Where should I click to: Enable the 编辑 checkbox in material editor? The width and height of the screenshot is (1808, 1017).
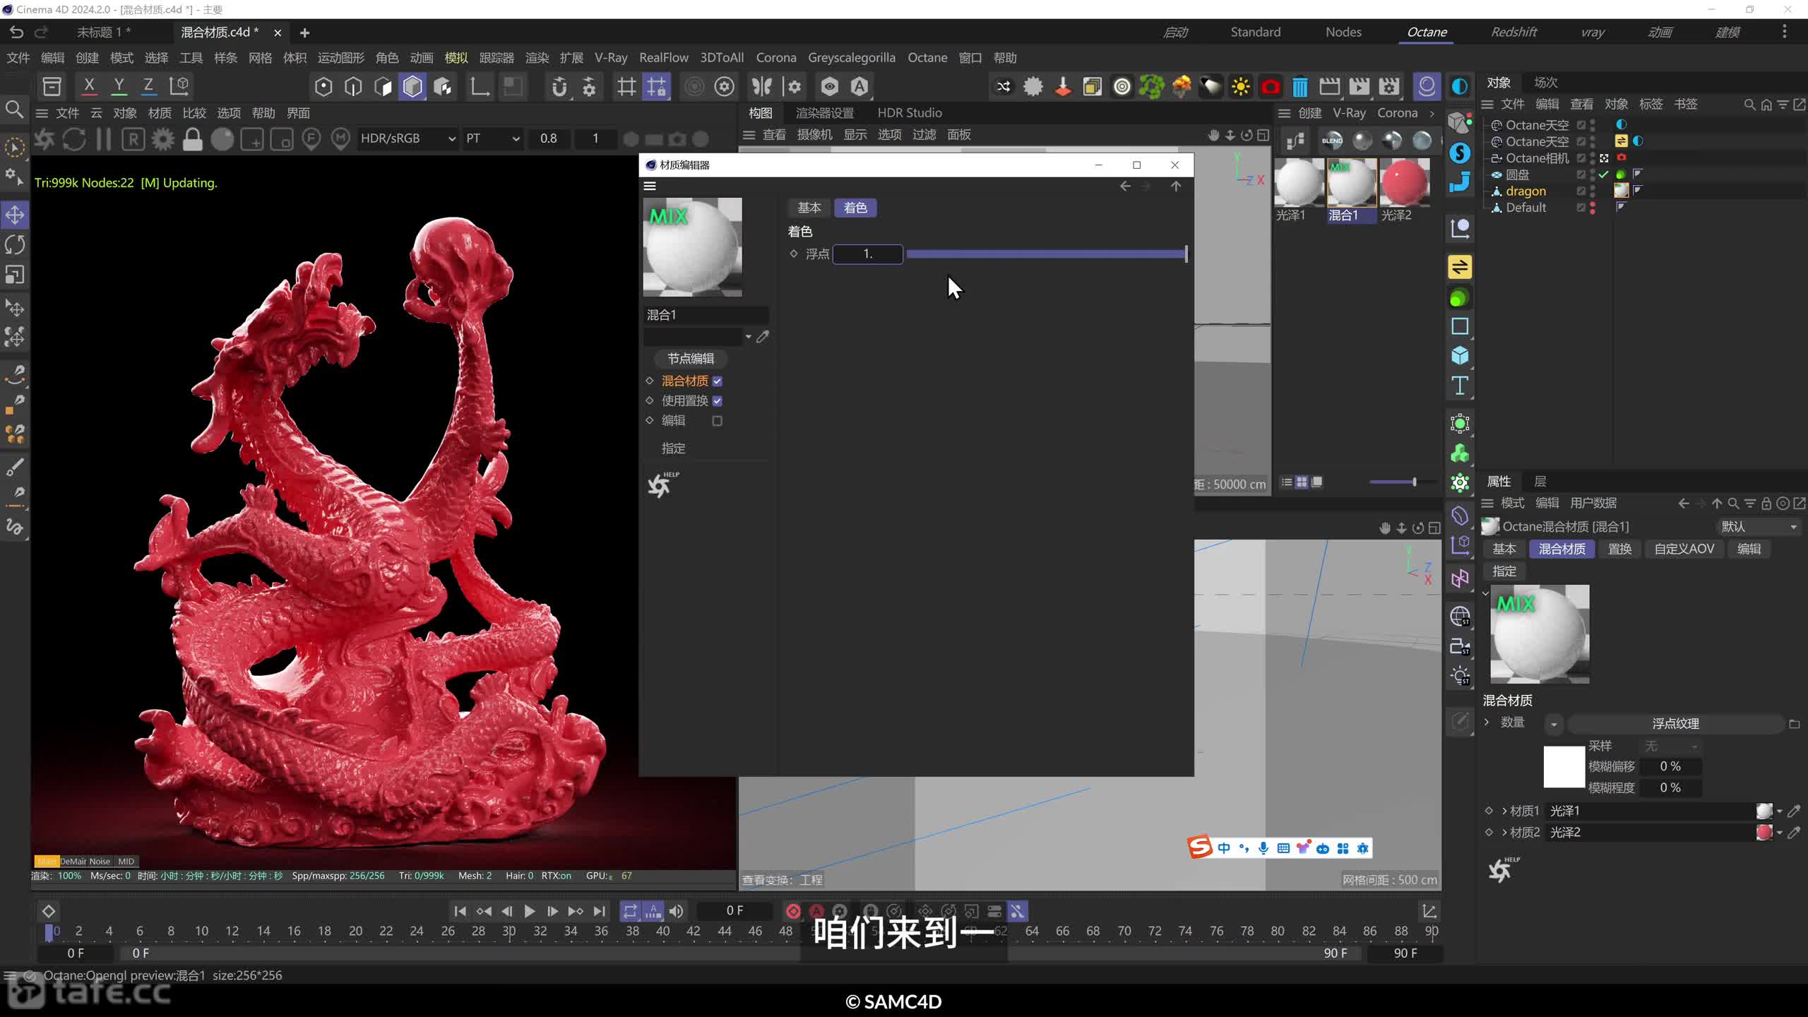(x=718, y=421)
